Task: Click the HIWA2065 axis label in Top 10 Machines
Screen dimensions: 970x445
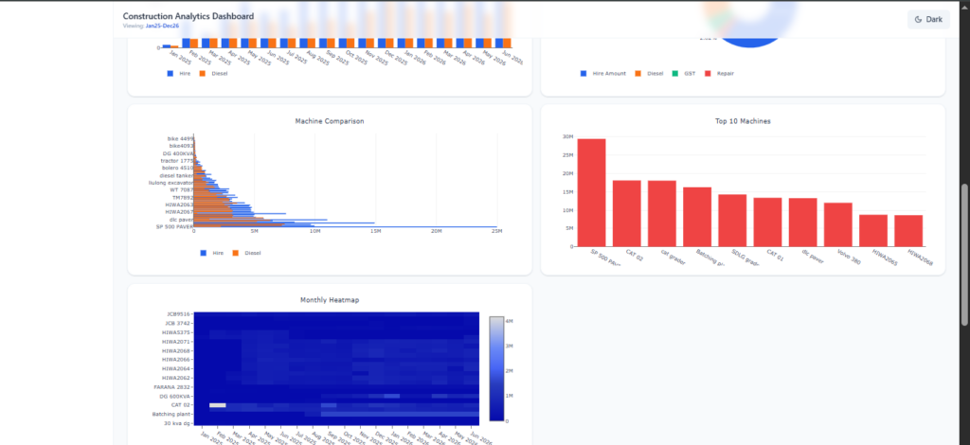Action: (x=887, y=258)
